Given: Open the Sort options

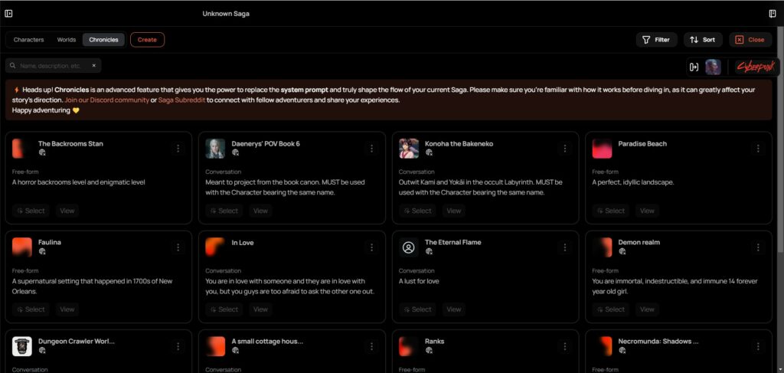Looking at the screenshot, I should pyautogui.click(x=703, y=40).
